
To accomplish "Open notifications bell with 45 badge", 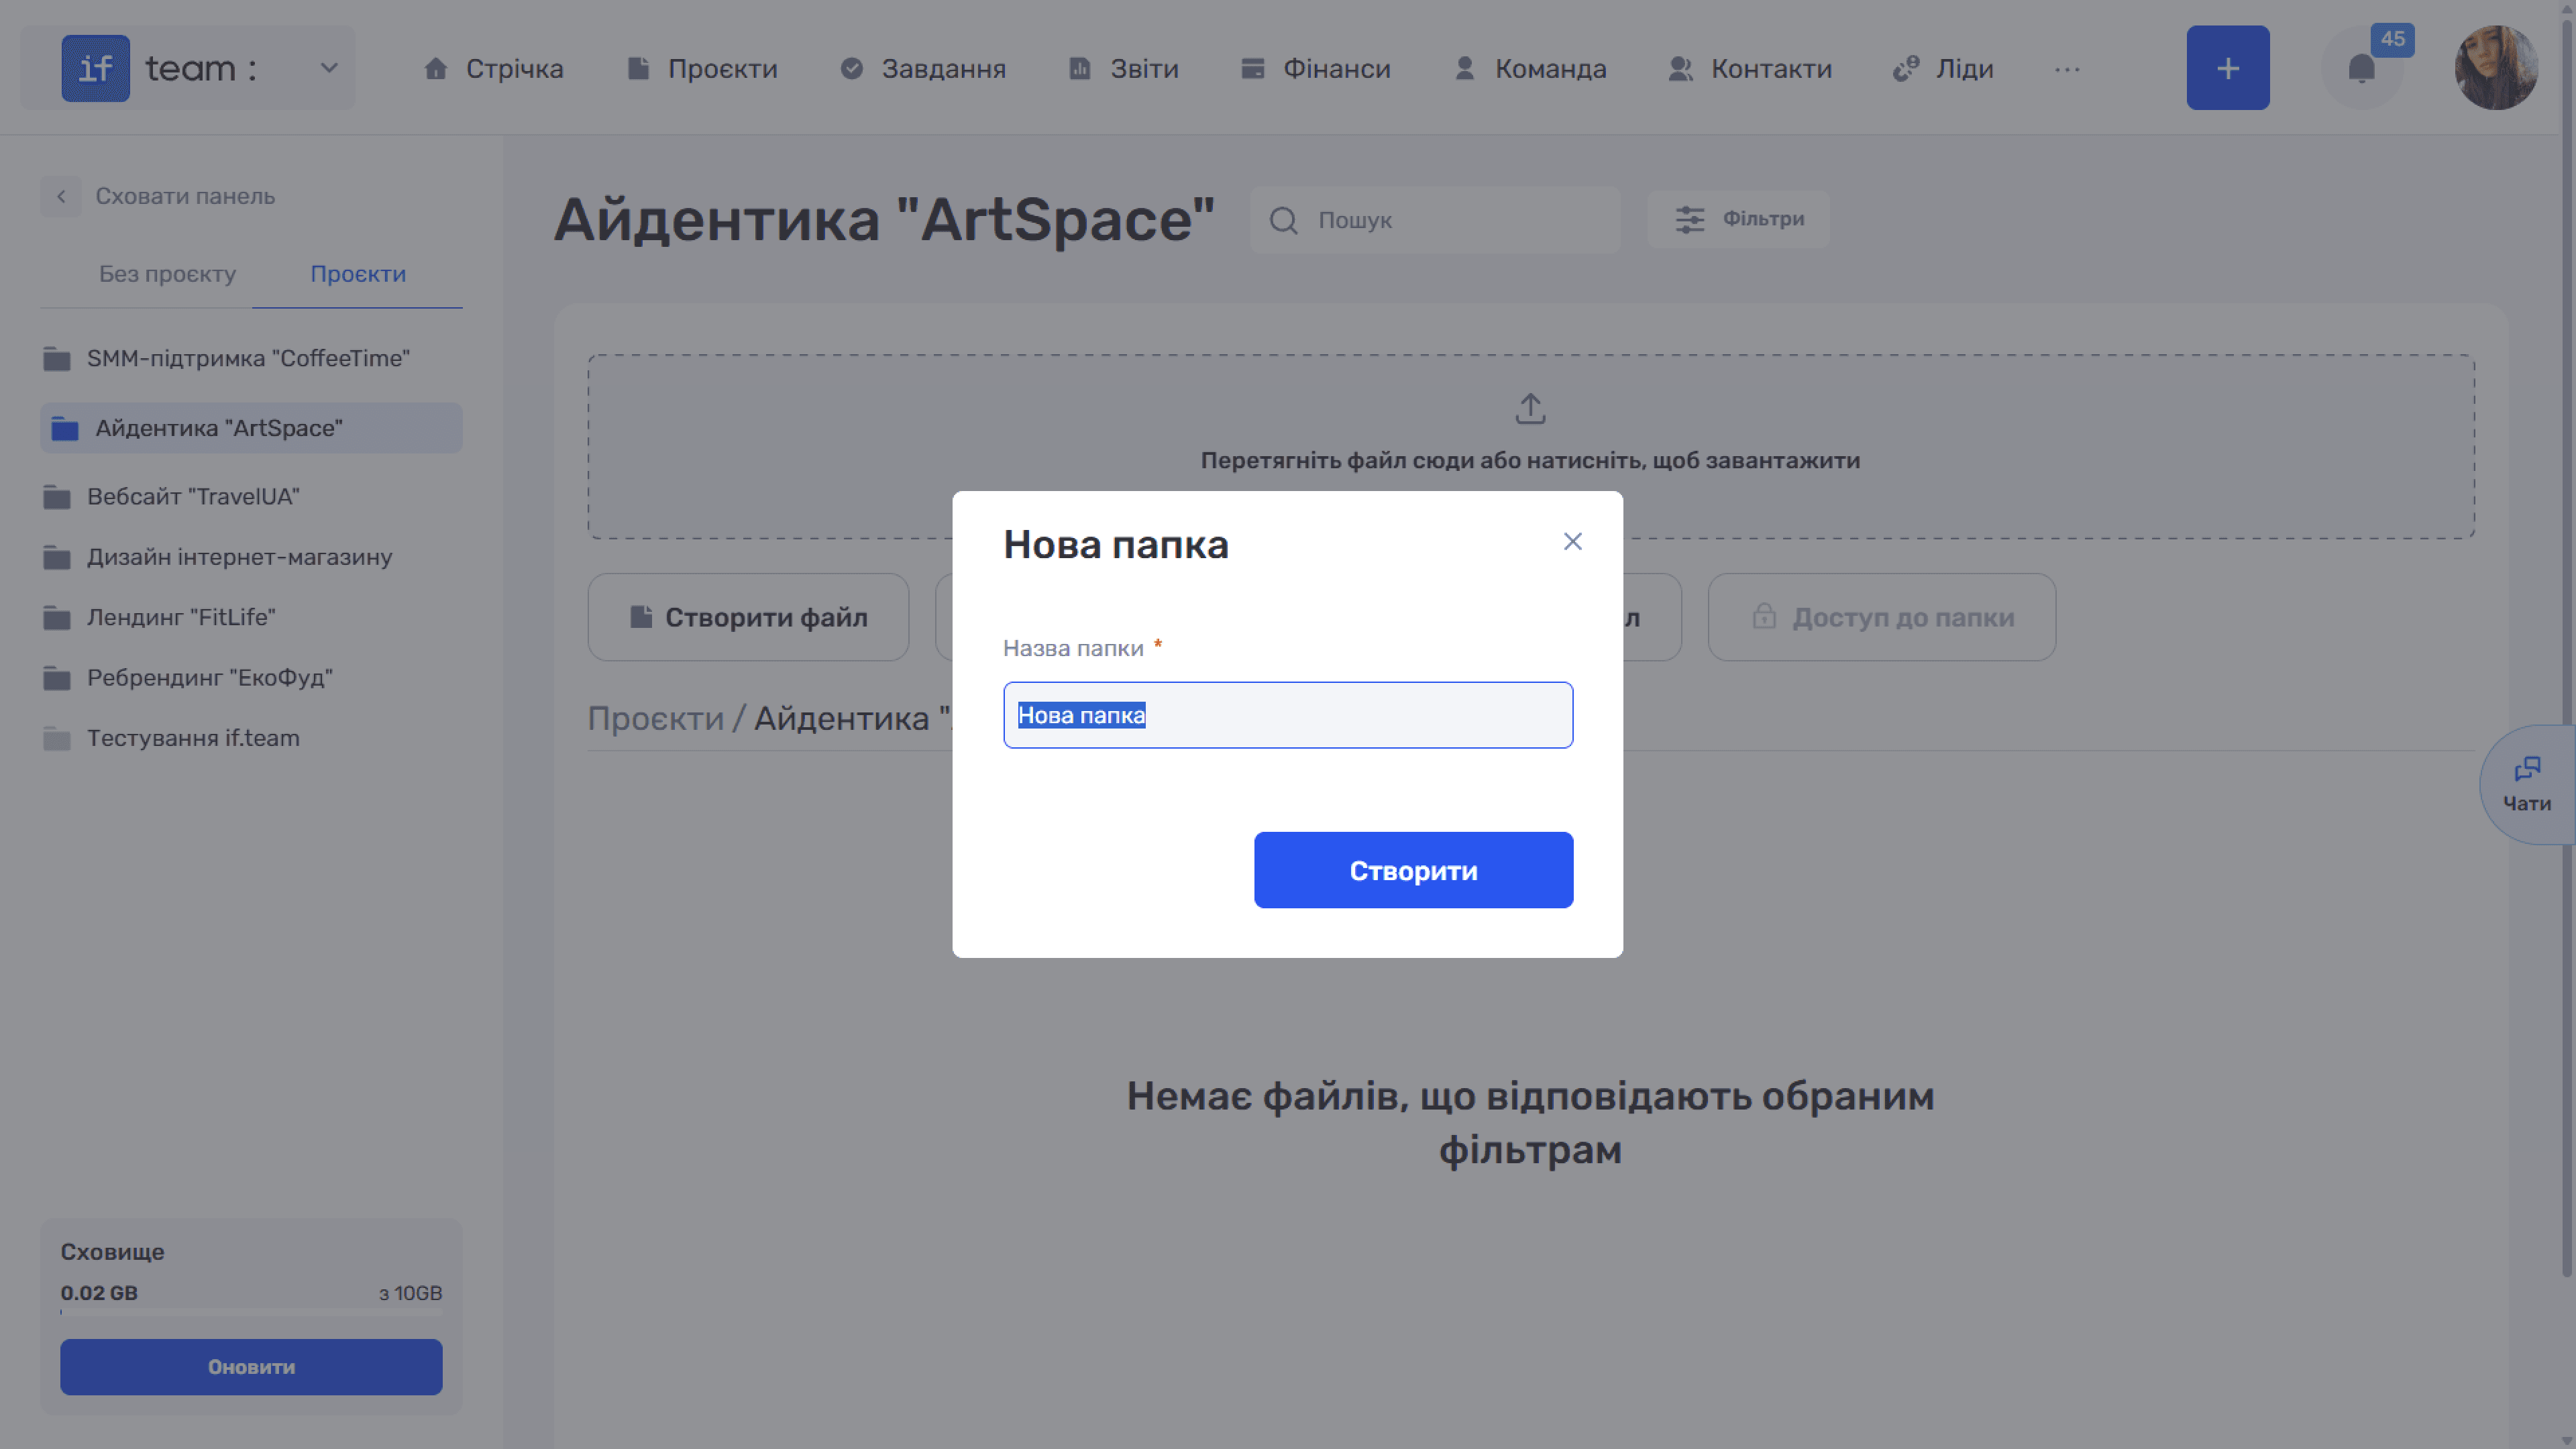I will (2361, 68).
